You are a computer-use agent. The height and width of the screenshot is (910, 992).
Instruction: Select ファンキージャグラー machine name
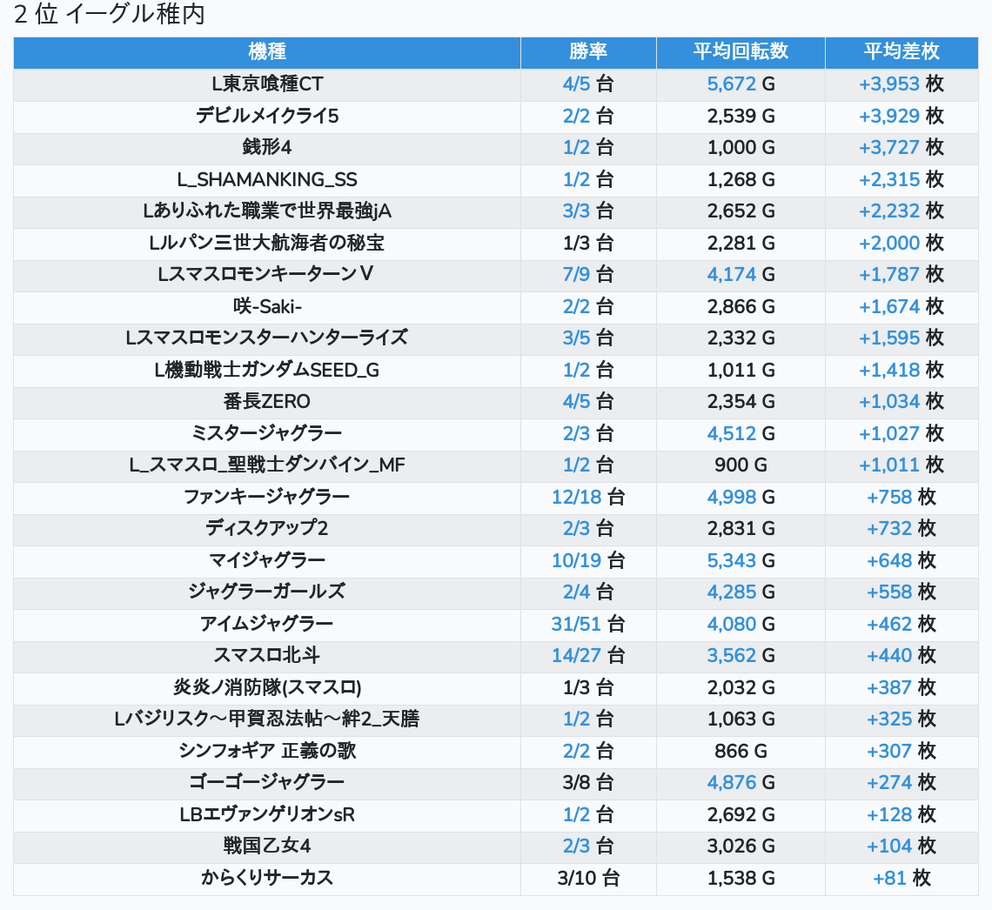pyautogui.click(x=267, y=497)
